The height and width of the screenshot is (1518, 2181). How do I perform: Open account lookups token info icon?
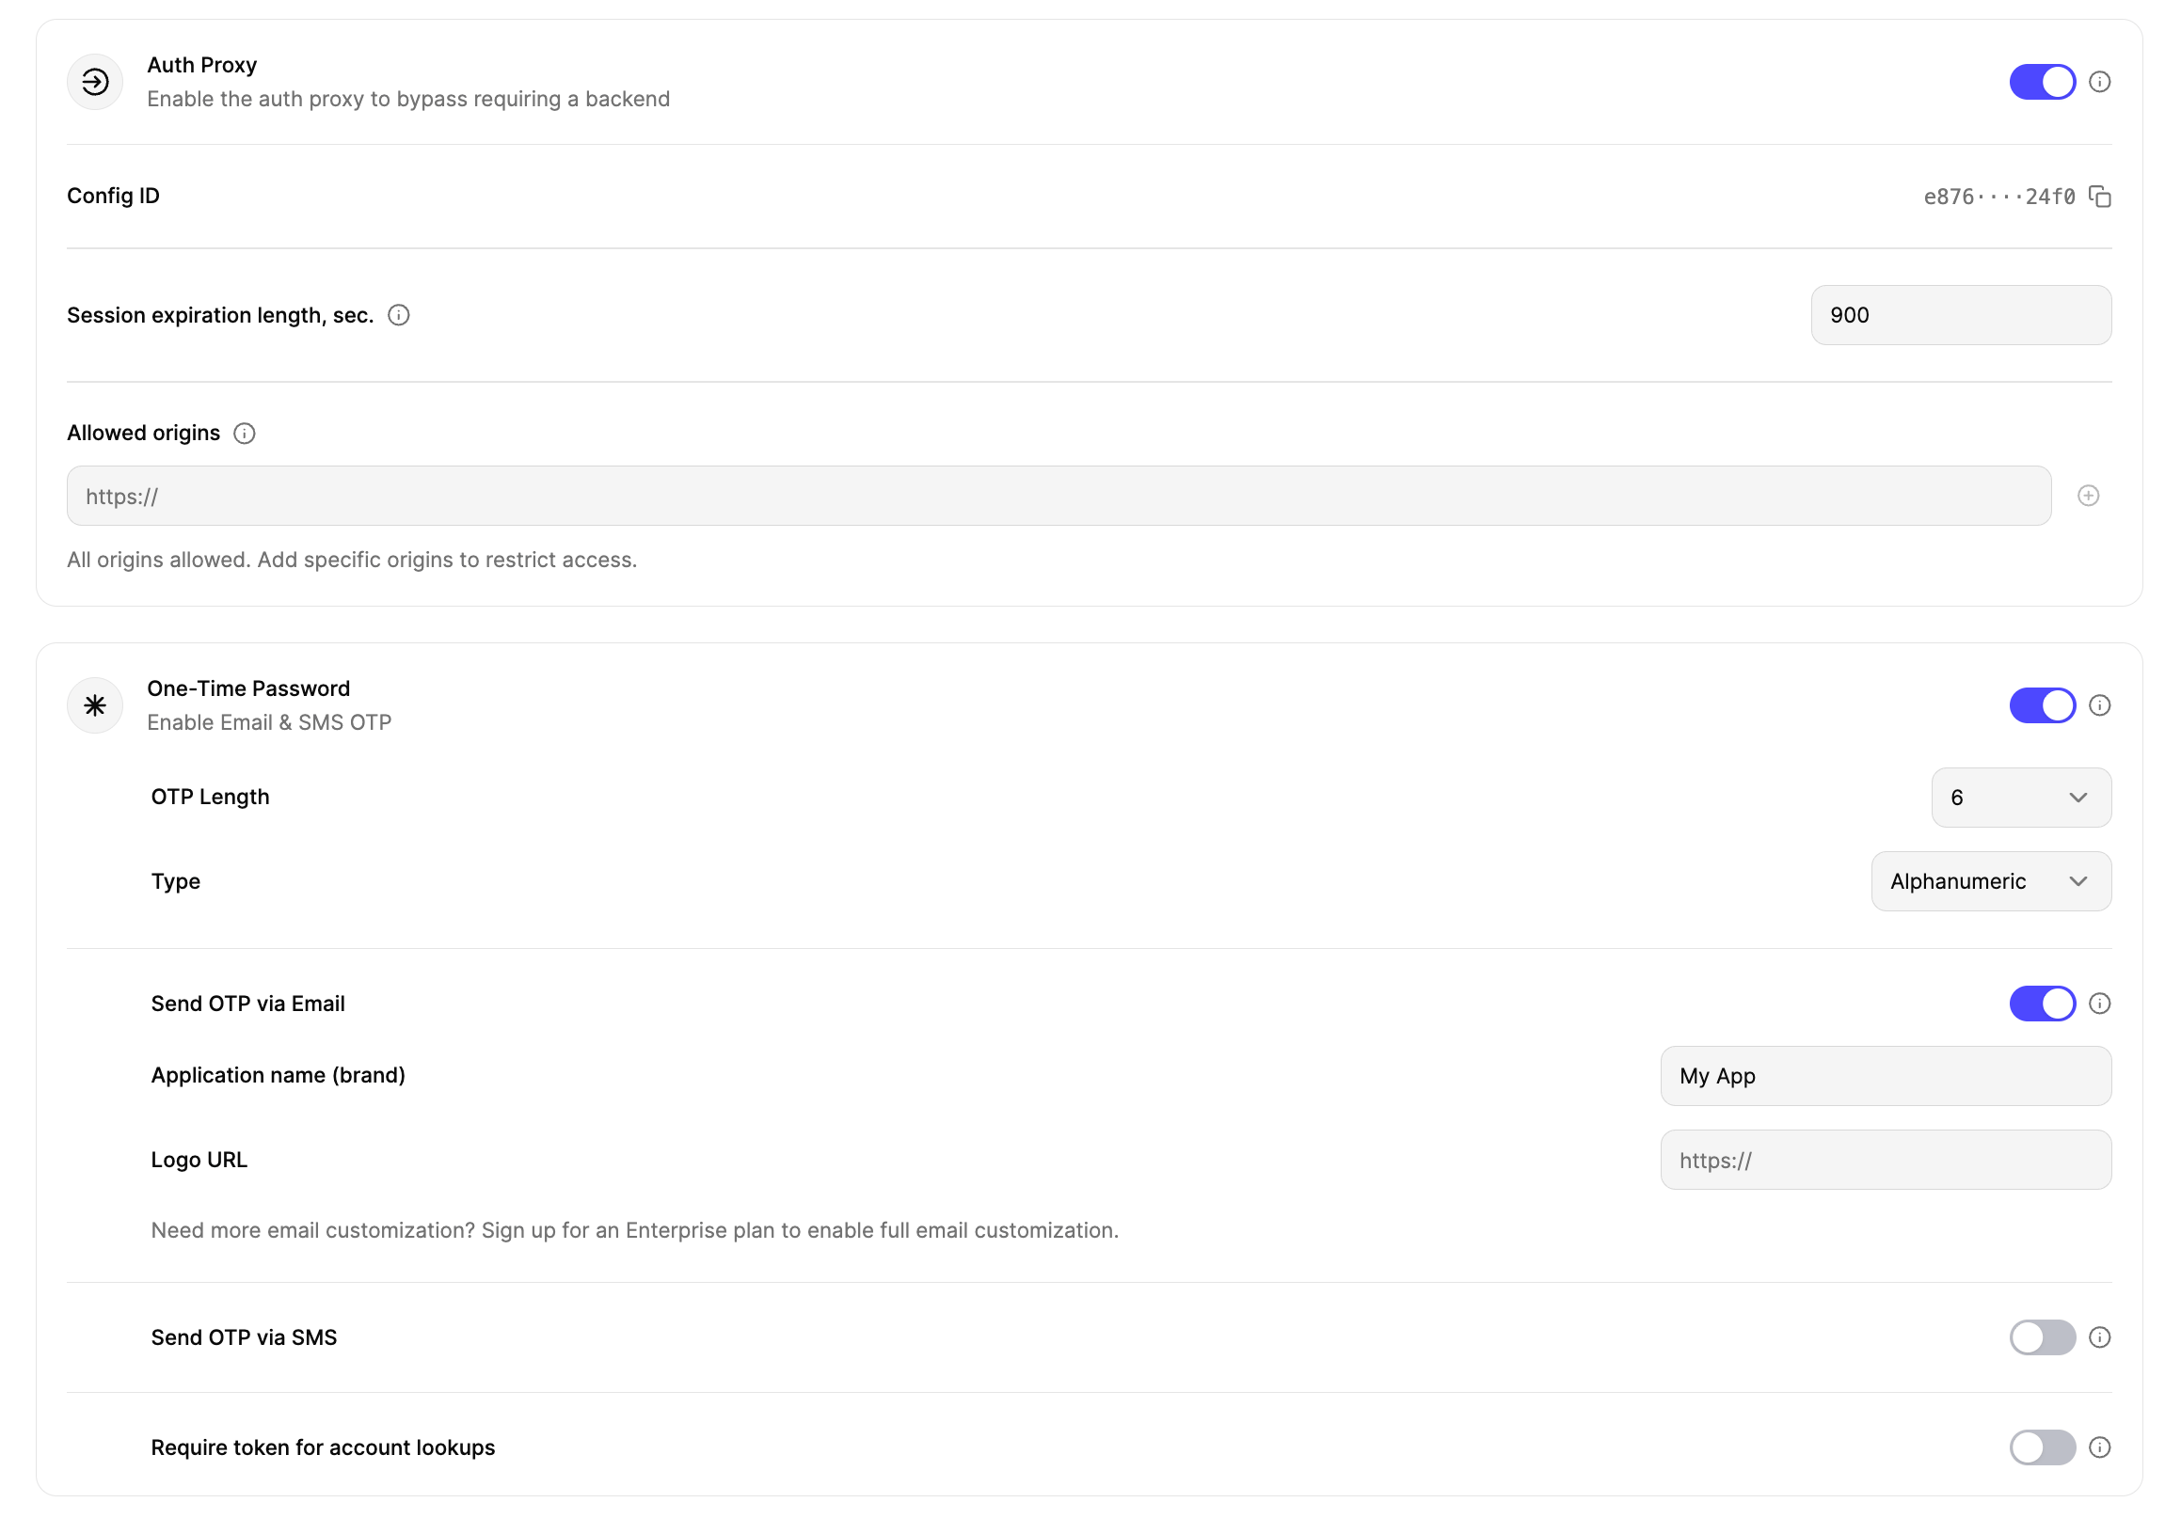(x=2099, y=1447)
